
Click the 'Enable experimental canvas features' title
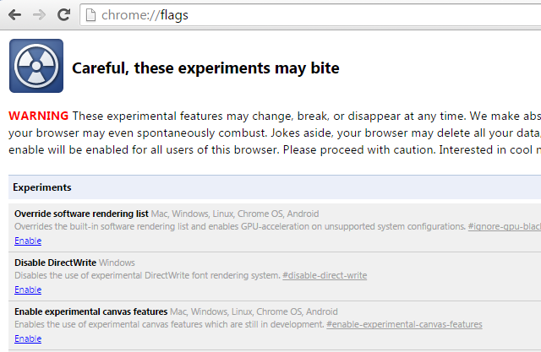(x=91, y=311)
